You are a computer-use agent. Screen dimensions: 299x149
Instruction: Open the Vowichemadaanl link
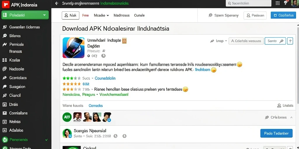[114, 95]
